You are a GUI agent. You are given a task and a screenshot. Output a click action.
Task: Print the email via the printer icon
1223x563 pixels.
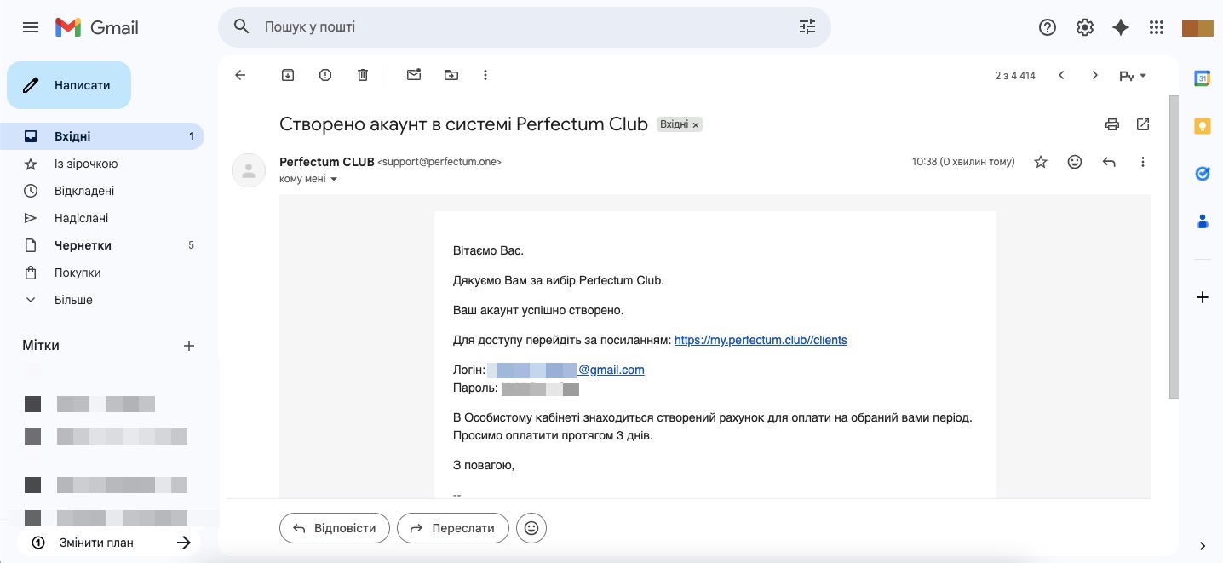click(x=1112, y=124)
